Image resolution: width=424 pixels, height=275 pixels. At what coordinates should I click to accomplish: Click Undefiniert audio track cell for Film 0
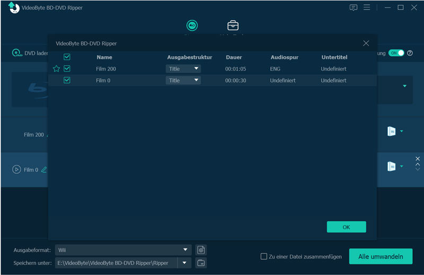click(x=282, y=81)
